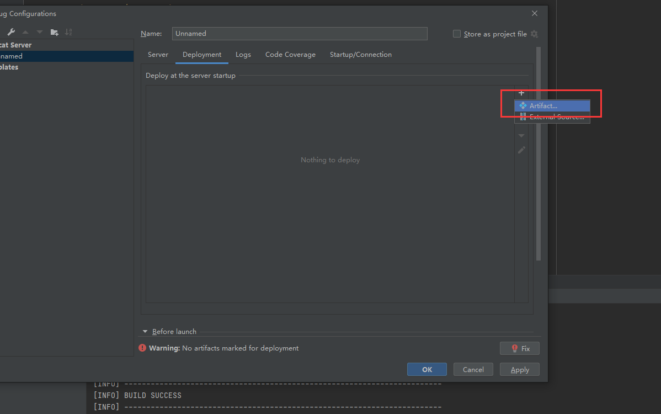Click the Fix button
Screen dimensions: 661x414
pyautogui.click(x=520, y=348)
